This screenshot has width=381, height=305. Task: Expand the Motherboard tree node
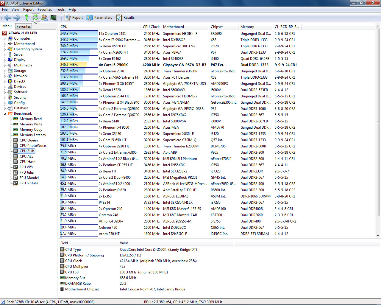click(x=5, y=44)
